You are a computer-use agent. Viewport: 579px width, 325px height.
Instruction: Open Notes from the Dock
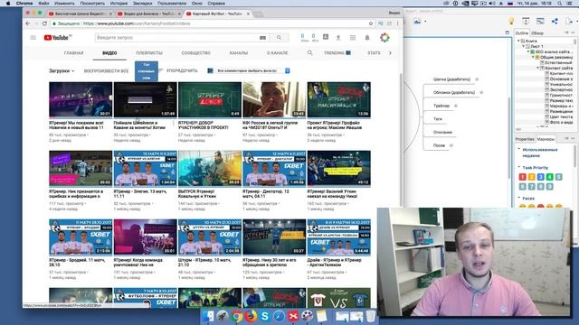[x=322, y=316]
